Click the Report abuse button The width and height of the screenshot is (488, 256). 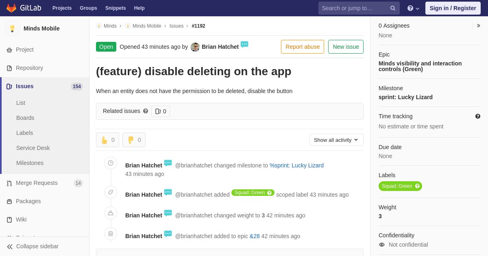coord(303,47)
